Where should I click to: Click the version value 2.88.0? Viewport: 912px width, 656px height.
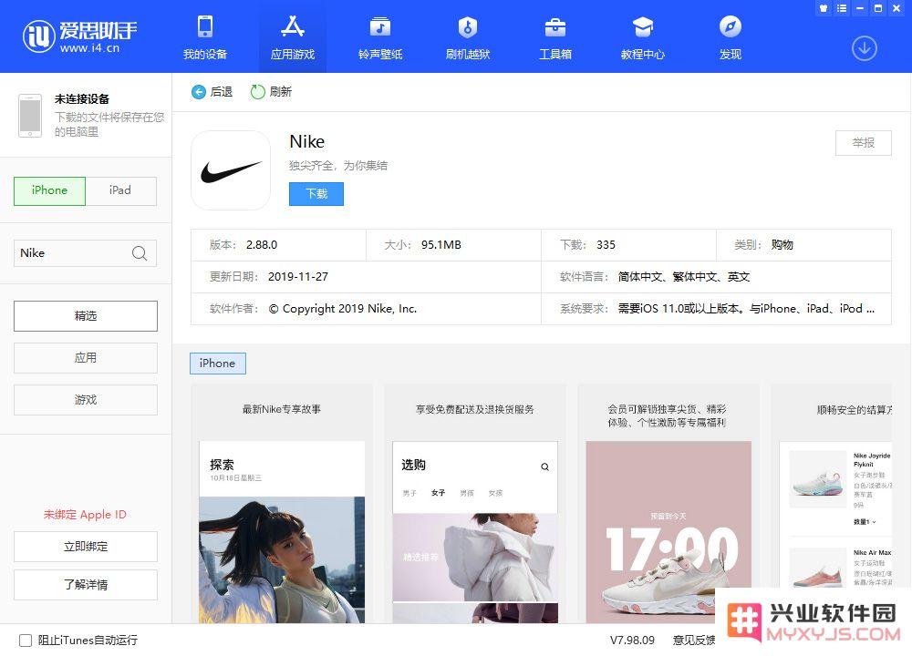pyautogui.click(x=262, y=245)
